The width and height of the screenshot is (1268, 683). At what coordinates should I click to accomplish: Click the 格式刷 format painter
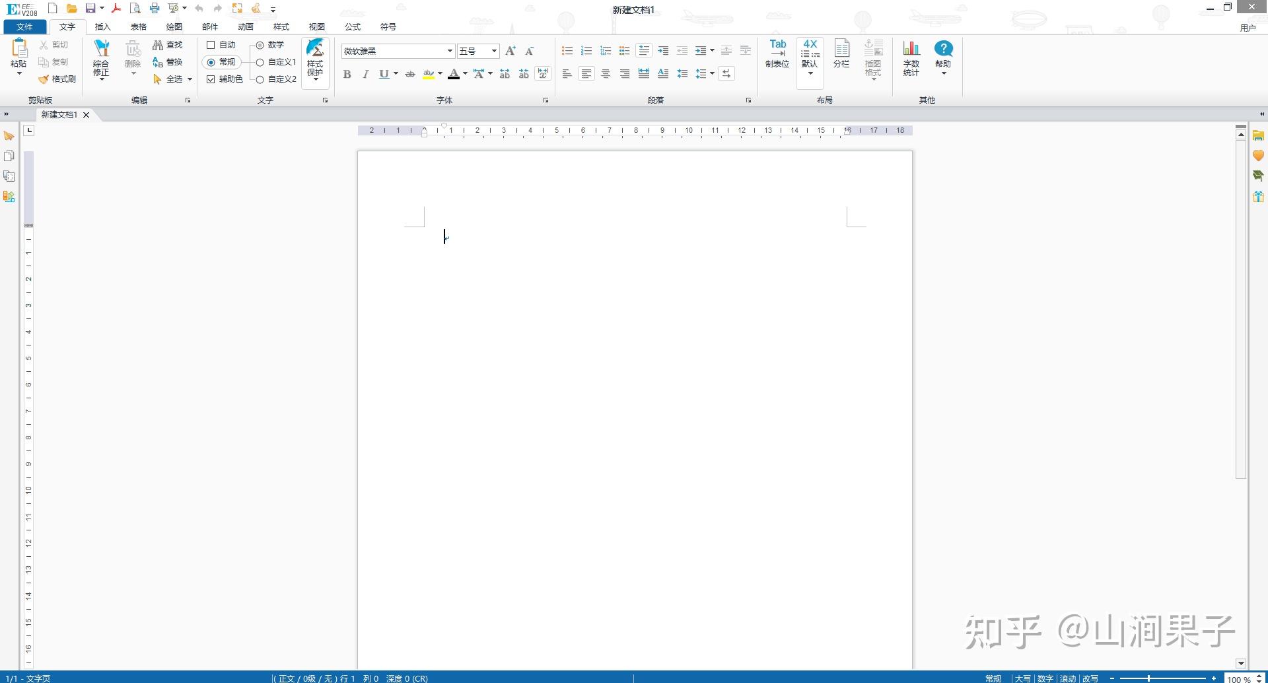(57, 79)
